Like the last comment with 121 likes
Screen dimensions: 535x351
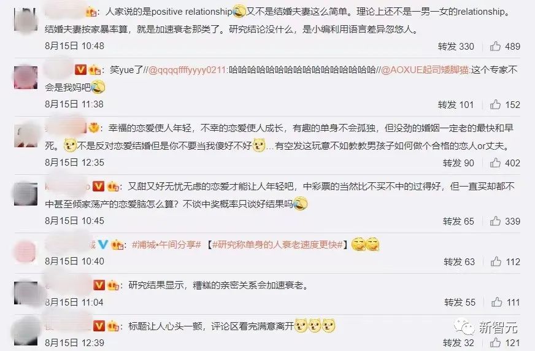(x=495, y=342)
